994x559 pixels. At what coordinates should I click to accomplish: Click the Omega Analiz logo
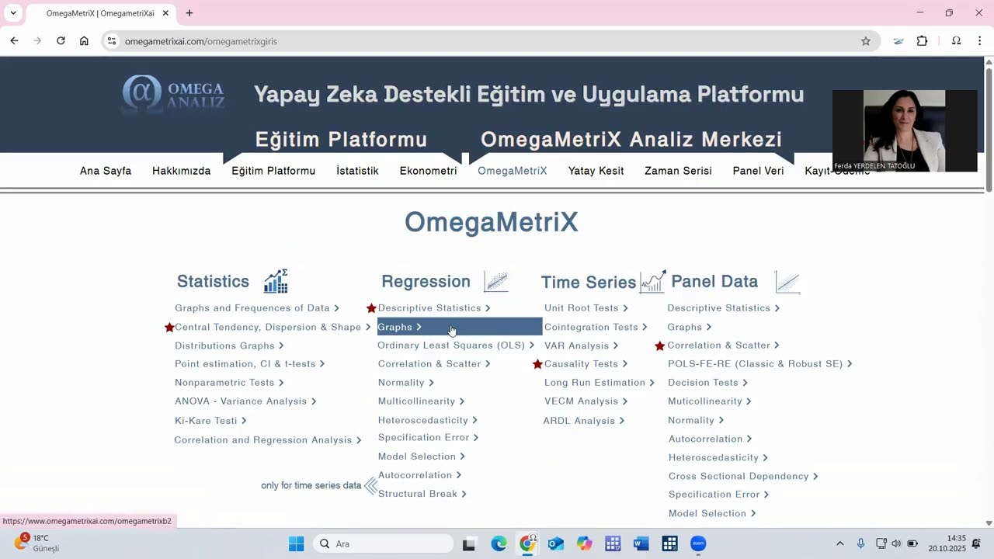click(174, 94)
